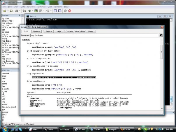Switch to the Analysis taskbar button

112,129
